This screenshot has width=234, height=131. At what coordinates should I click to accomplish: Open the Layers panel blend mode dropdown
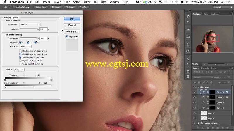pyautogui.click(x=203, y=77)
